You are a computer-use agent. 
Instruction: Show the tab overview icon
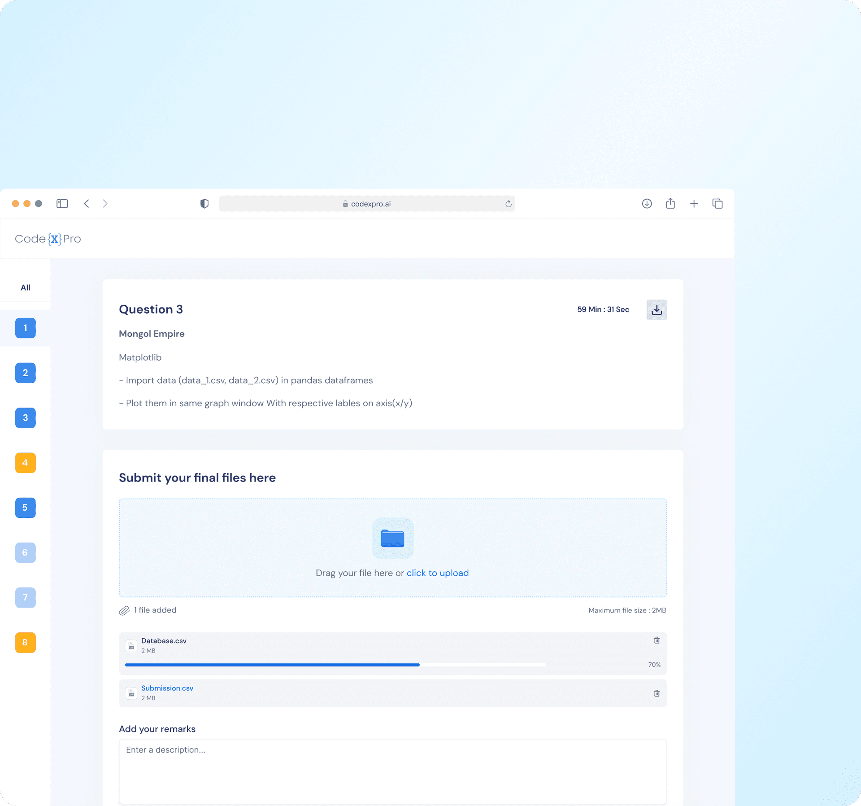coord(717,204)
